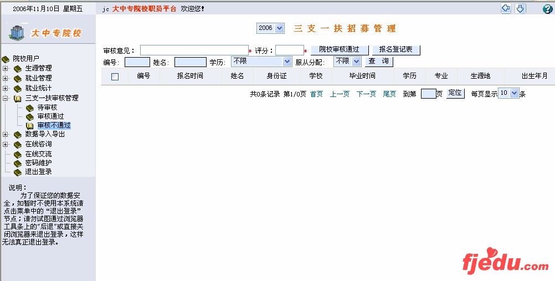Viewport: 555px width, 281px height.
Task: Click the 审核意见 text input field
Action: (x=194, y=50)
